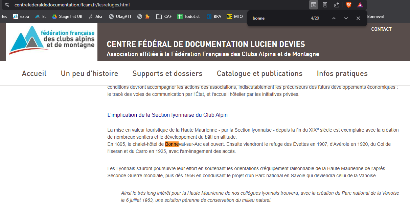Open the Infos pratiques menu
This screenshot has height=218, width=410.
(x=342, y=74)
